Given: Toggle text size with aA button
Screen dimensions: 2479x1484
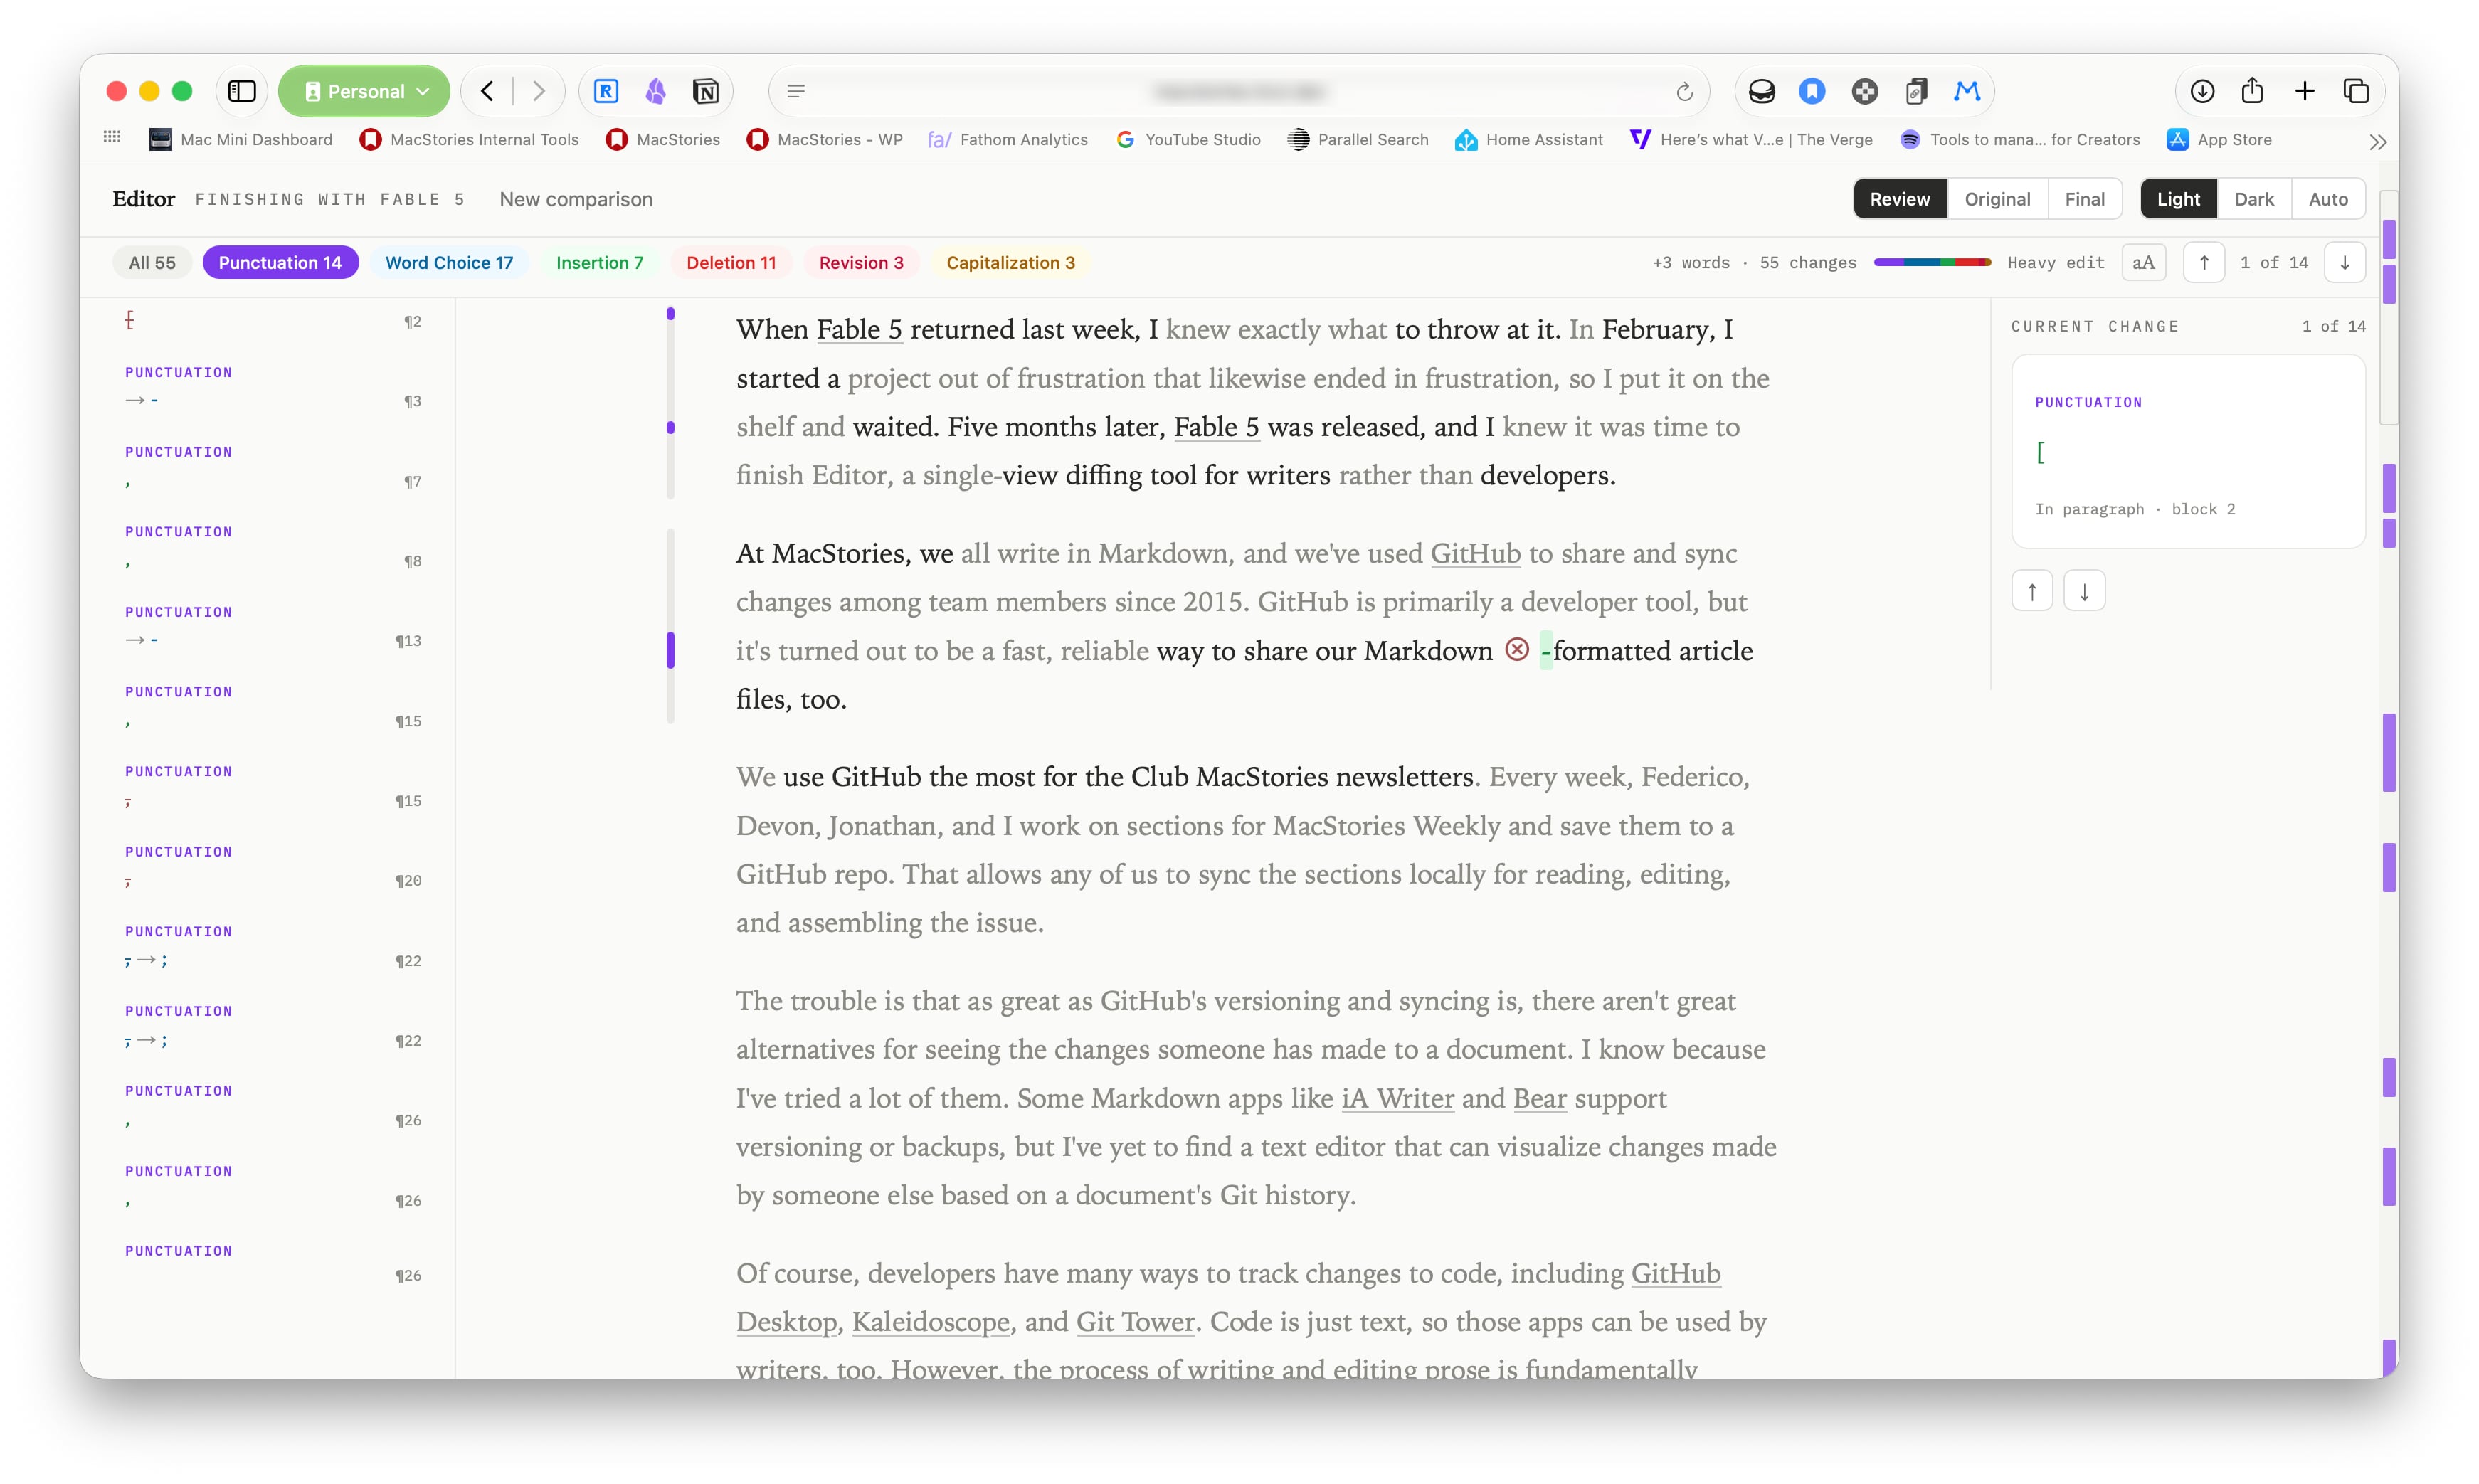Looking at the screenshot, I should (x=2143, y=262).
